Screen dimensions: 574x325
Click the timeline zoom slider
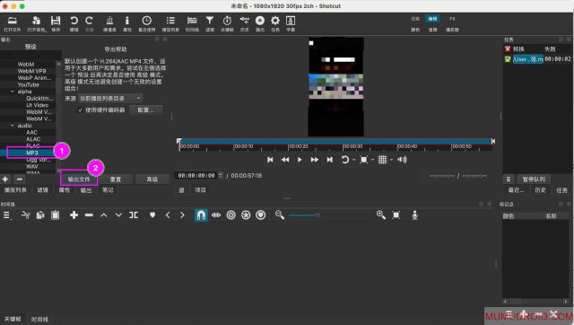coord(305,215)
